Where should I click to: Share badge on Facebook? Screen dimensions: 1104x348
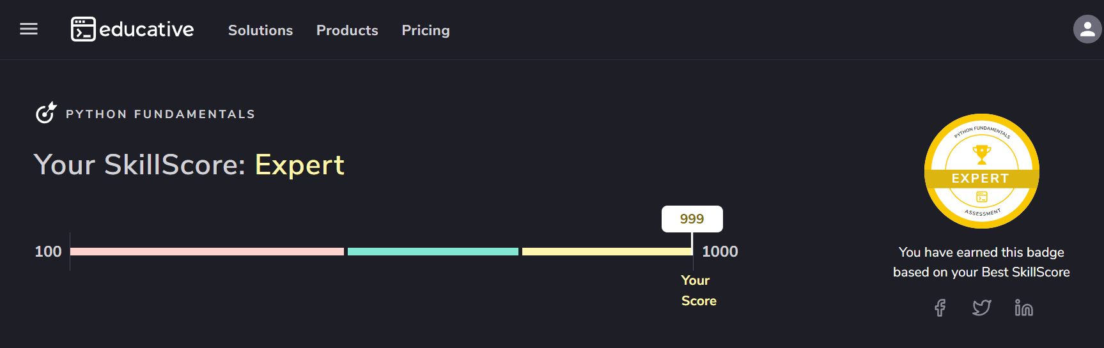pyautogui.click(x=940, y=308)
